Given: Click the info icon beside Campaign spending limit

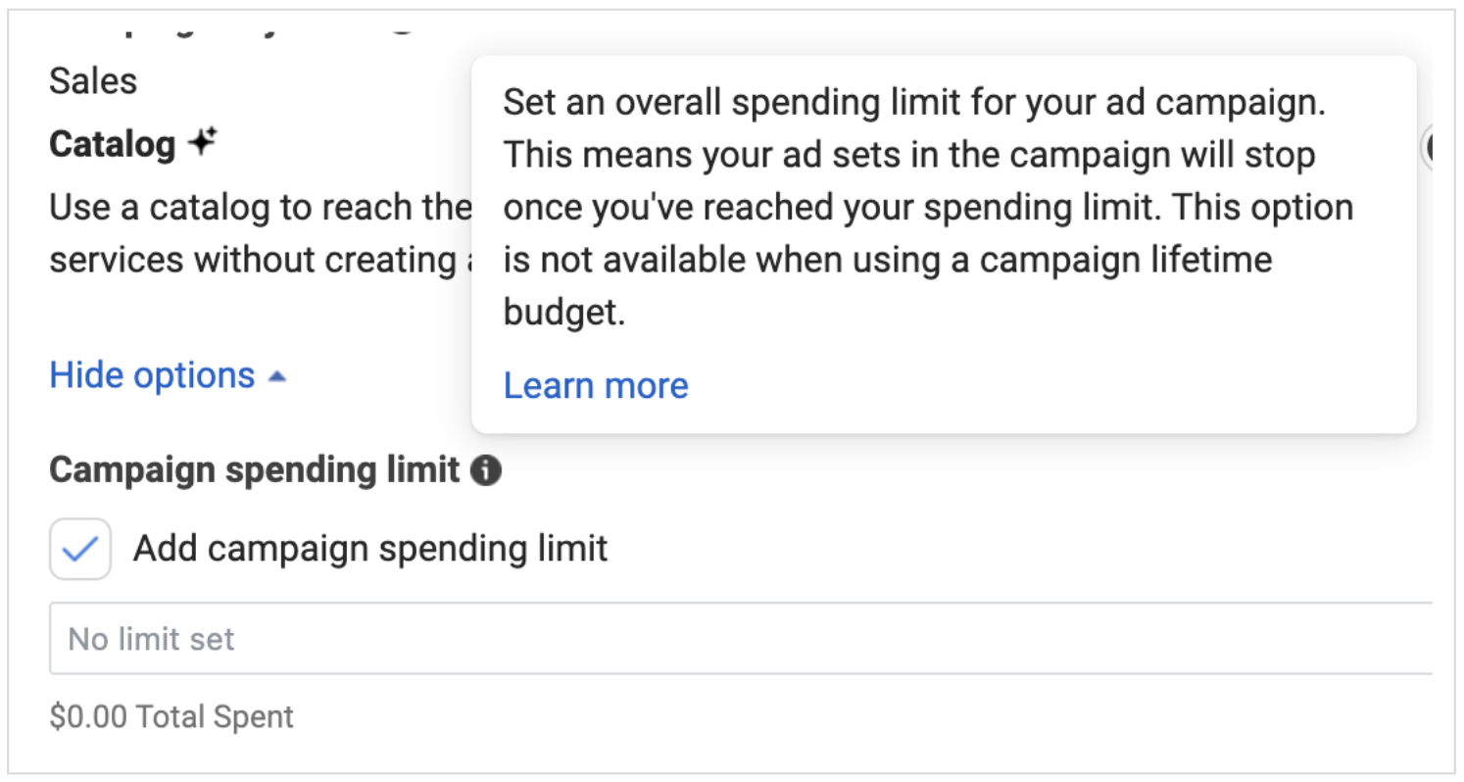Looking at the screenshot, I should pyautogui.click(x=486, y=471).
